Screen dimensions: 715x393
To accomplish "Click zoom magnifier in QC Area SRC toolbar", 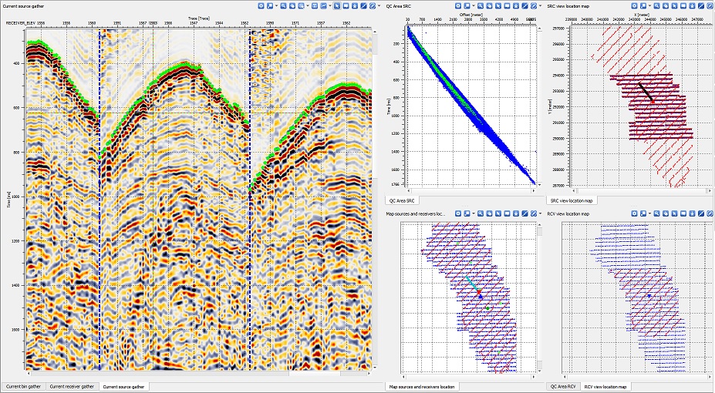I will tap(481, 6).
